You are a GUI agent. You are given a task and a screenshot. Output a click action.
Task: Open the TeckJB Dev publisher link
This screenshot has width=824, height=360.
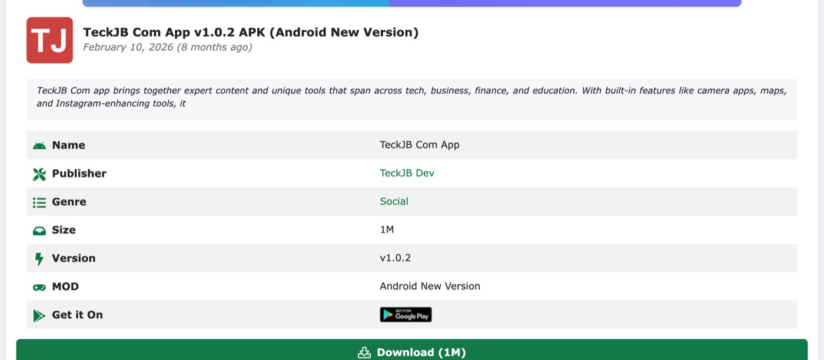[407, 173]
